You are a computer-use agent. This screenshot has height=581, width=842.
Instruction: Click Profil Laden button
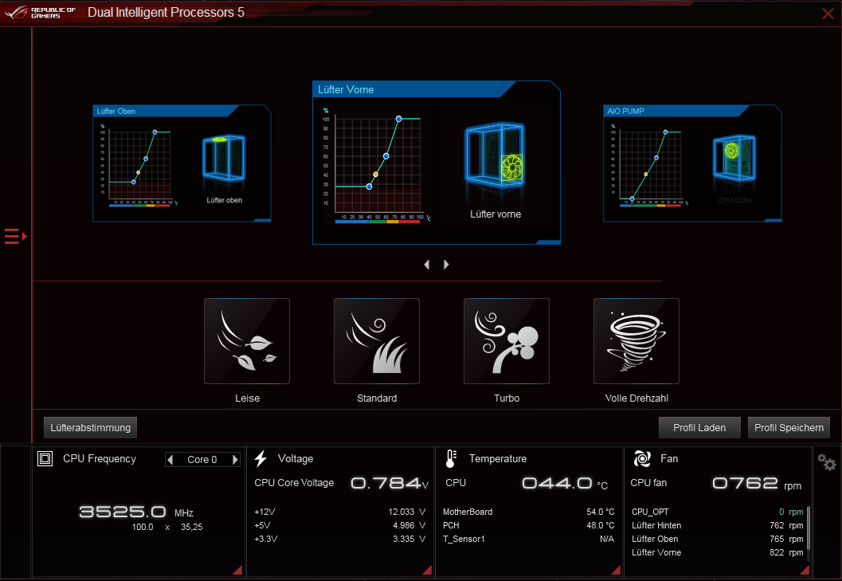click(x=699, y=428)
